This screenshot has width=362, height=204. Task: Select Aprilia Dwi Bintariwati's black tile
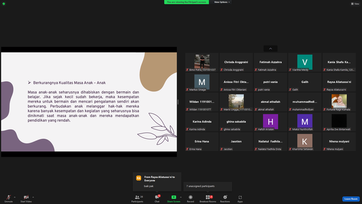pyautogui.click(x=339, y=122)
